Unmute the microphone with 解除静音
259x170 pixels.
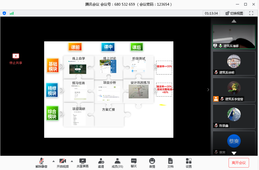(x=41, y=163)
